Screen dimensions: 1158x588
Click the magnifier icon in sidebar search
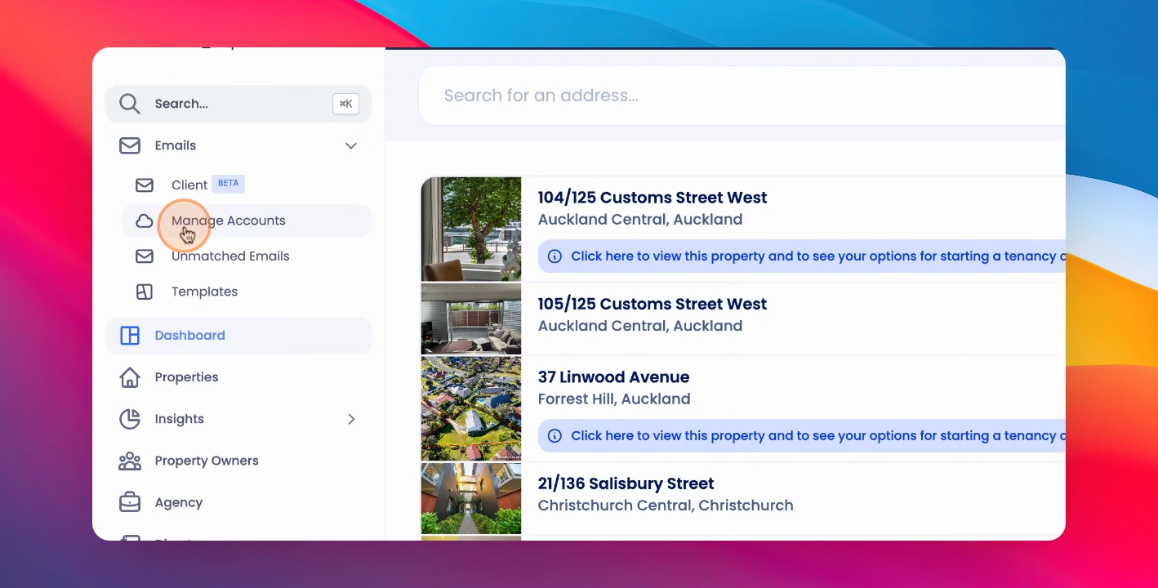pos(130,104)
